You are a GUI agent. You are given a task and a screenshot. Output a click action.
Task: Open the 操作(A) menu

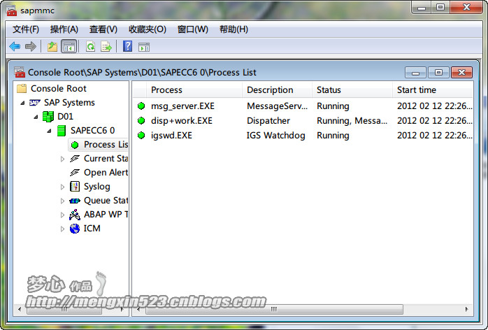click(64, 29)
